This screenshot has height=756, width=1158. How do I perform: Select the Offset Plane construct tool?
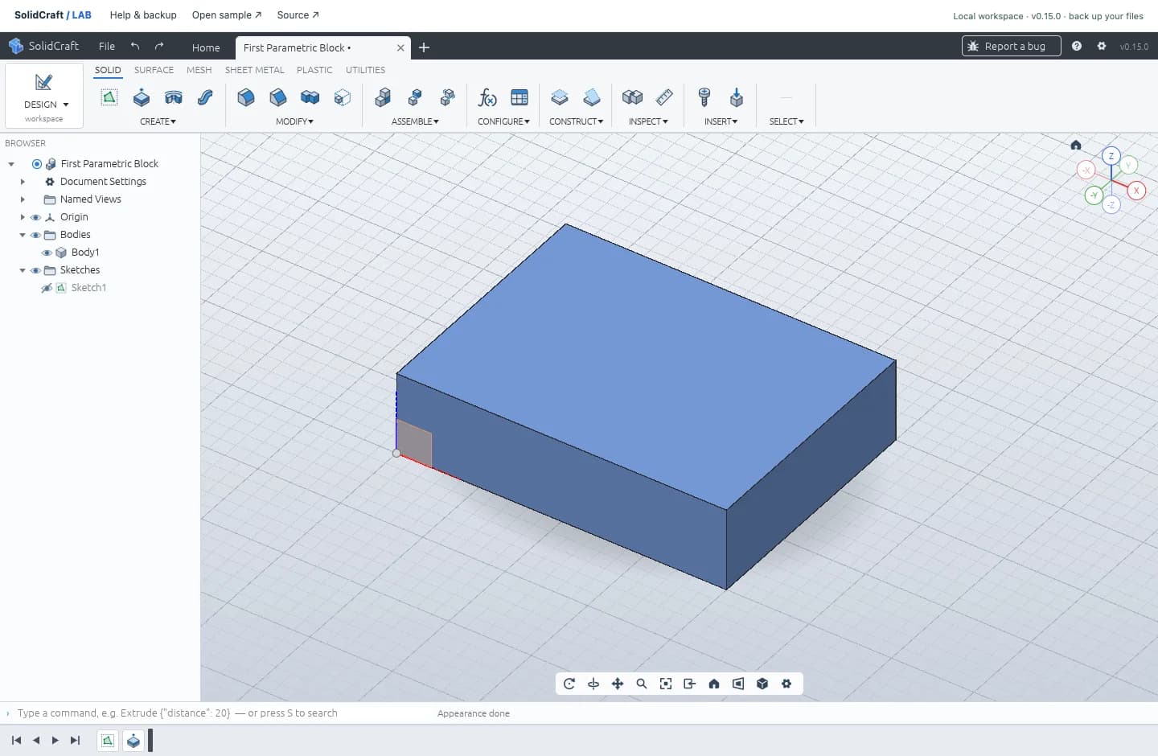[560, 97]
